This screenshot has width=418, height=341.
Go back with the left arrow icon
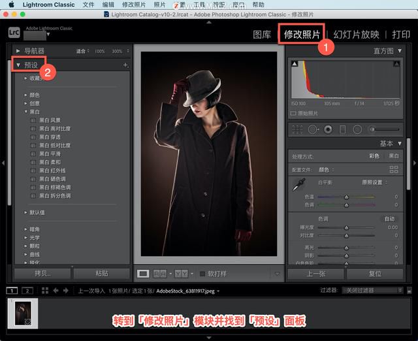(56, 290)
